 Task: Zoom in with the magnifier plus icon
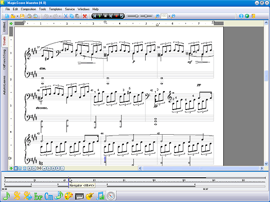(157, 16)
